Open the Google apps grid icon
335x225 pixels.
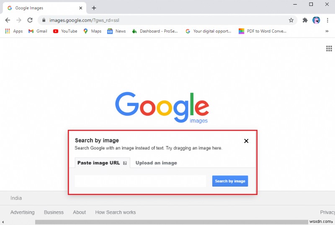point(329,48)
